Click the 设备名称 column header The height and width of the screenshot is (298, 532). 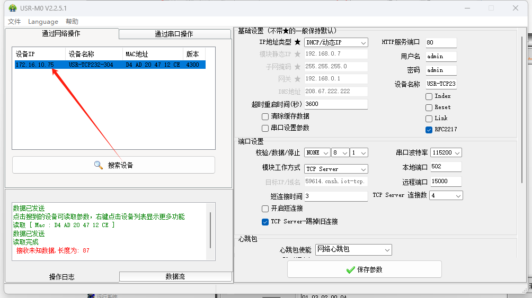(x=94, y=54)
